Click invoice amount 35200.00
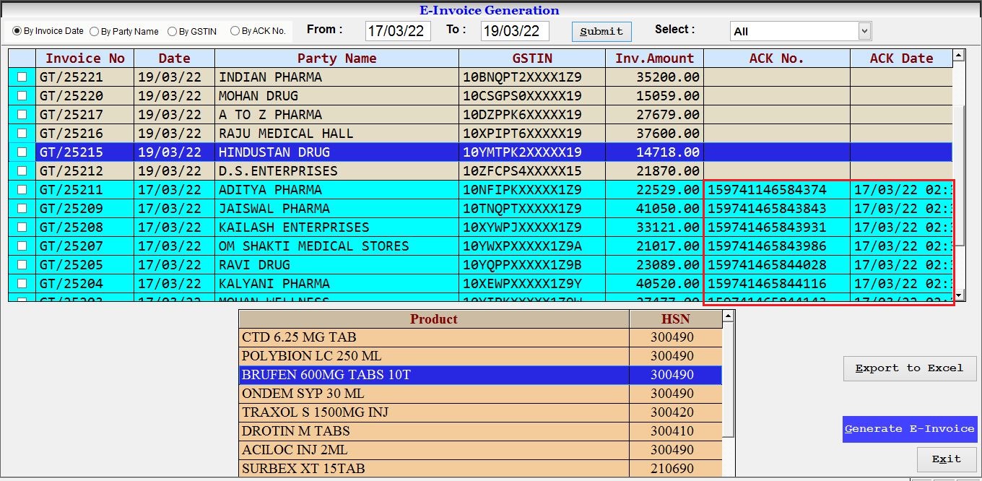Image resolution: width=982 pixels, height=481 pixels. pyautogui.click(x=655, y=77)
